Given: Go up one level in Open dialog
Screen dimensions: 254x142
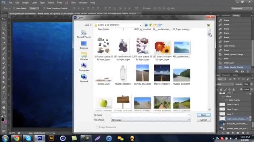Looking at the screenshot, I should (150, 25).
